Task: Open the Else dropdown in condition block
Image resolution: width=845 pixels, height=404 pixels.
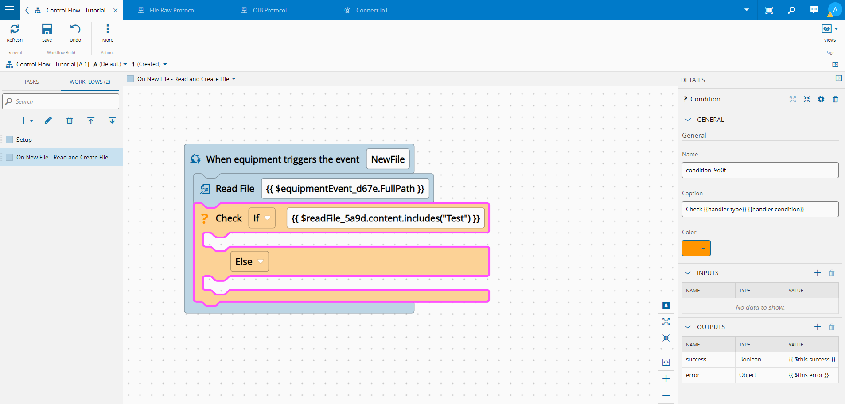Action: tap(249, 262)
